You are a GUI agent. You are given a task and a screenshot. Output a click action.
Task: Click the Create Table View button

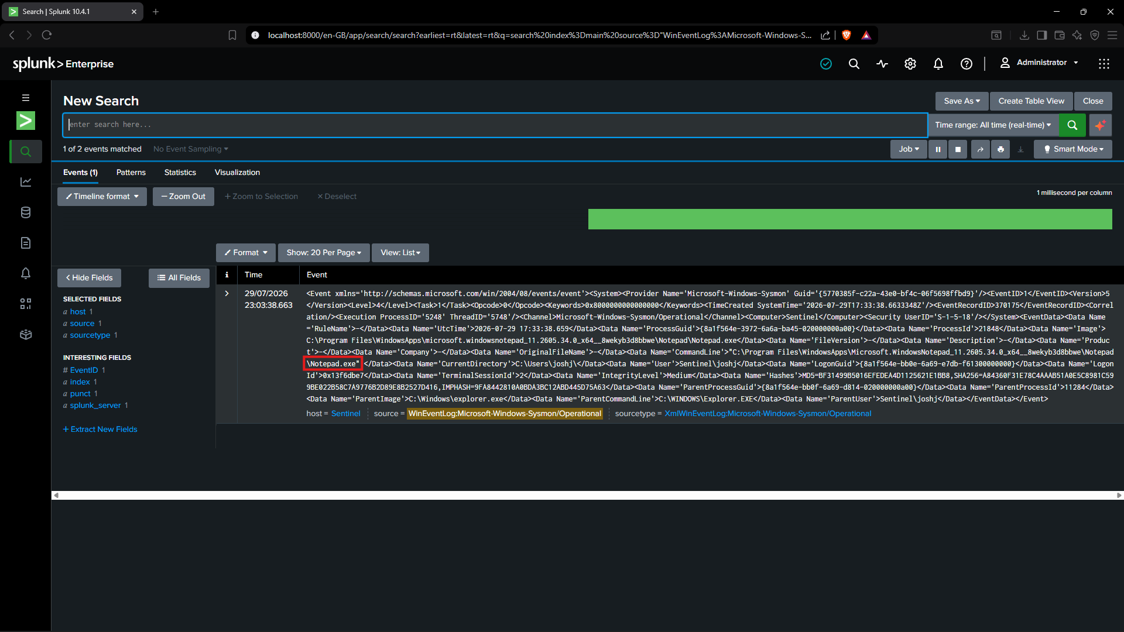point(1032,101)
